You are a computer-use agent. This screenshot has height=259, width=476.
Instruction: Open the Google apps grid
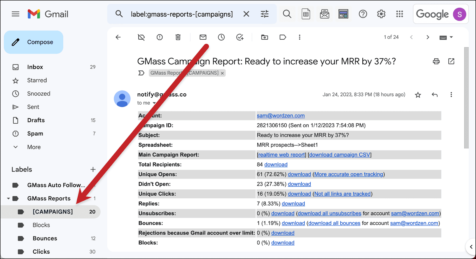[400, 14]
